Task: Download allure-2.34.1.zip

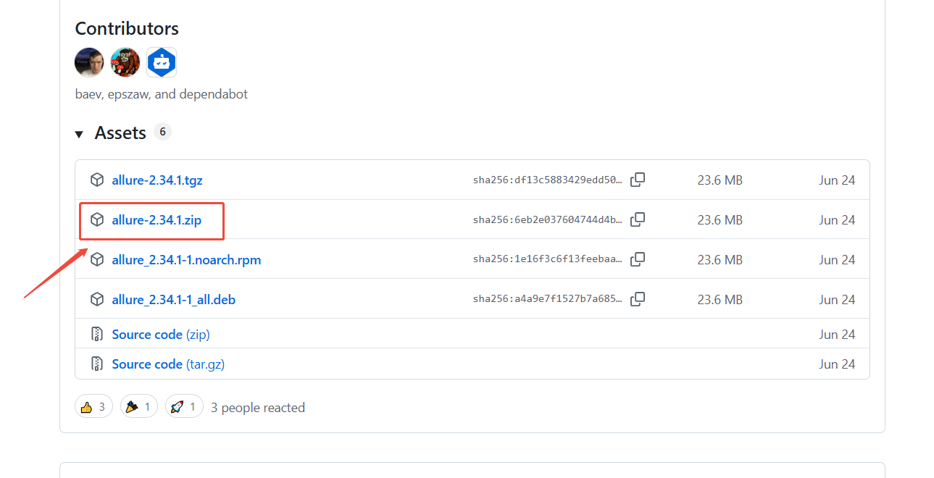Action: click(x=157, y=220)
